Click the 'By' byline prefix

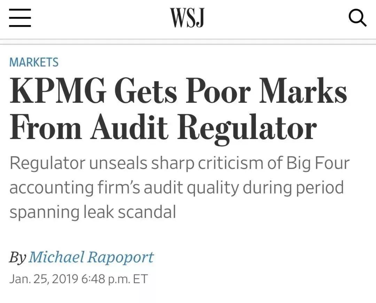17,257
